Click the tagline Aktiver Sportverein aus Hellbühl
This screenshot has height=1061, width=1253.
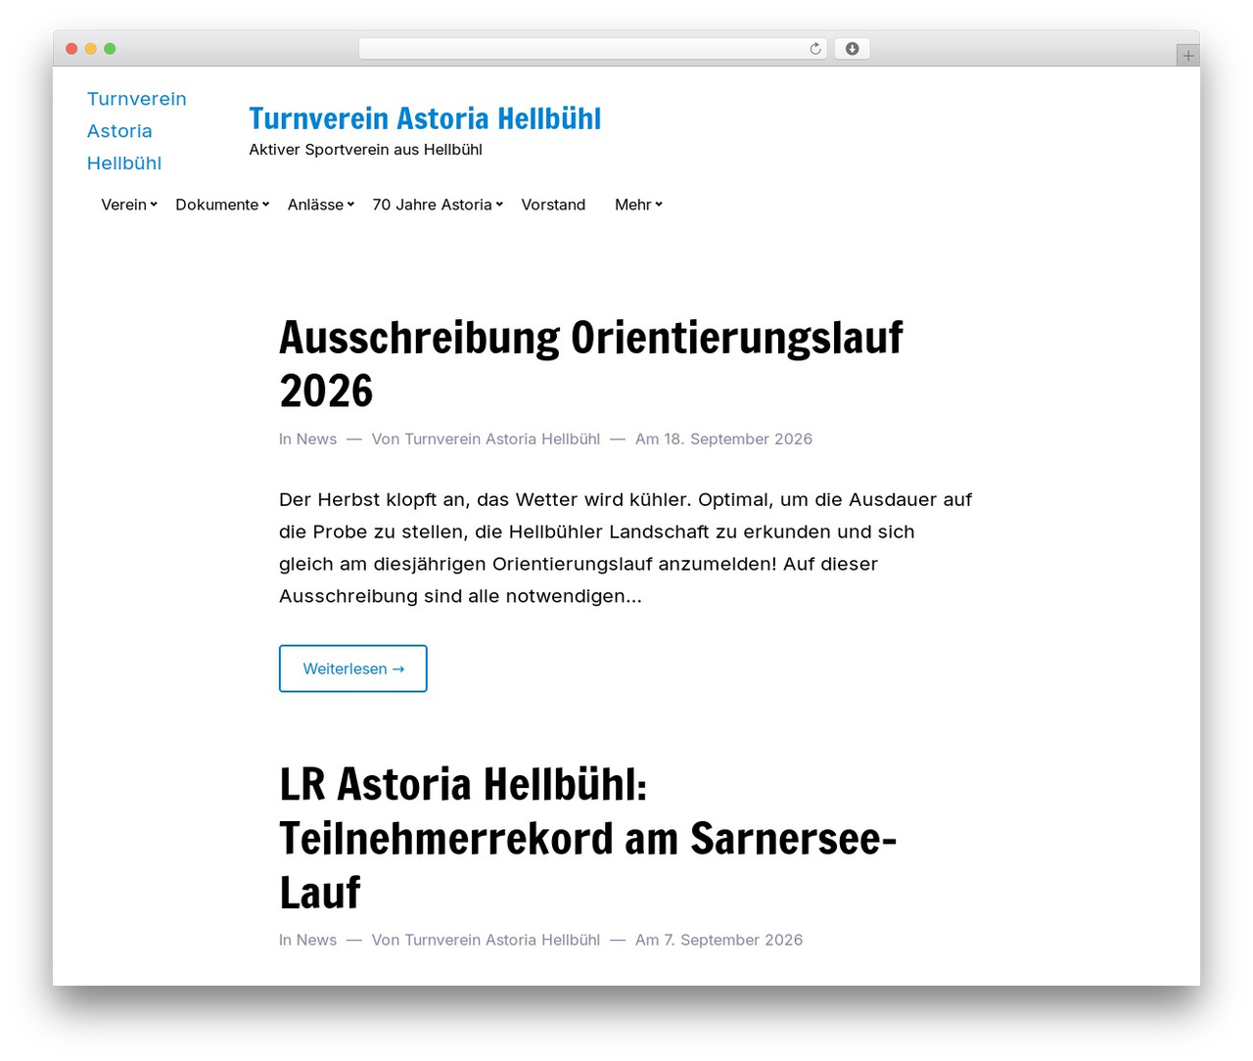[x=365, y=150]
